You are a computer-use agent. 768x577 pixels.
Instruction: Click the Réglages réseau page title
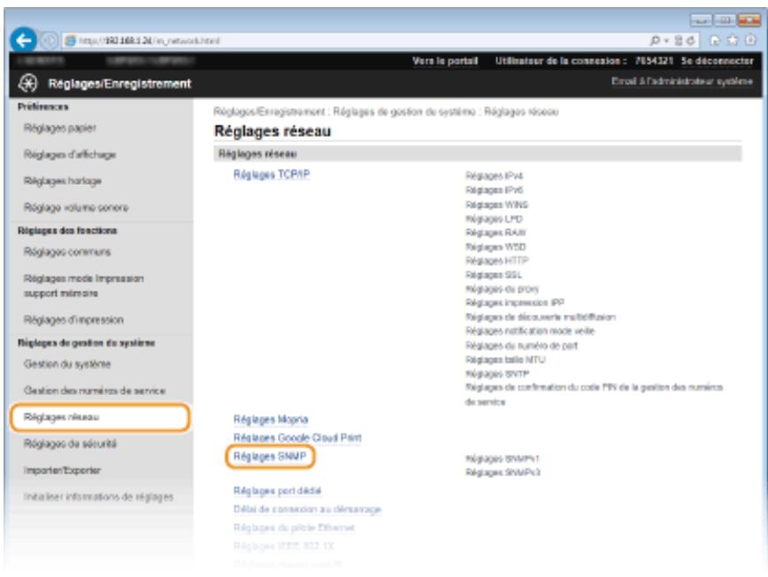[273, 131]
